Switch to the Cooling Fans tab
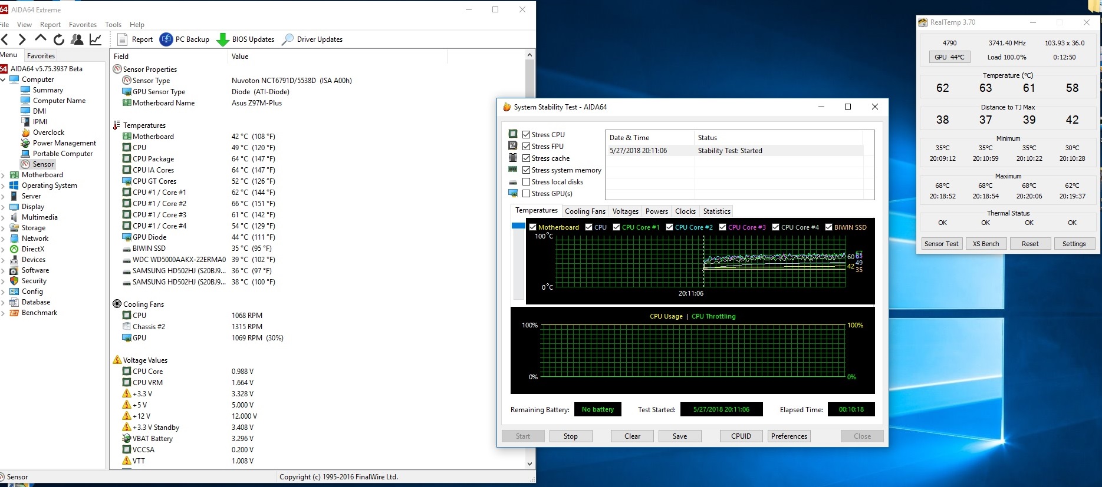Screen dimensions: 1102x487 pyautogui.click(x=584, y=211)
